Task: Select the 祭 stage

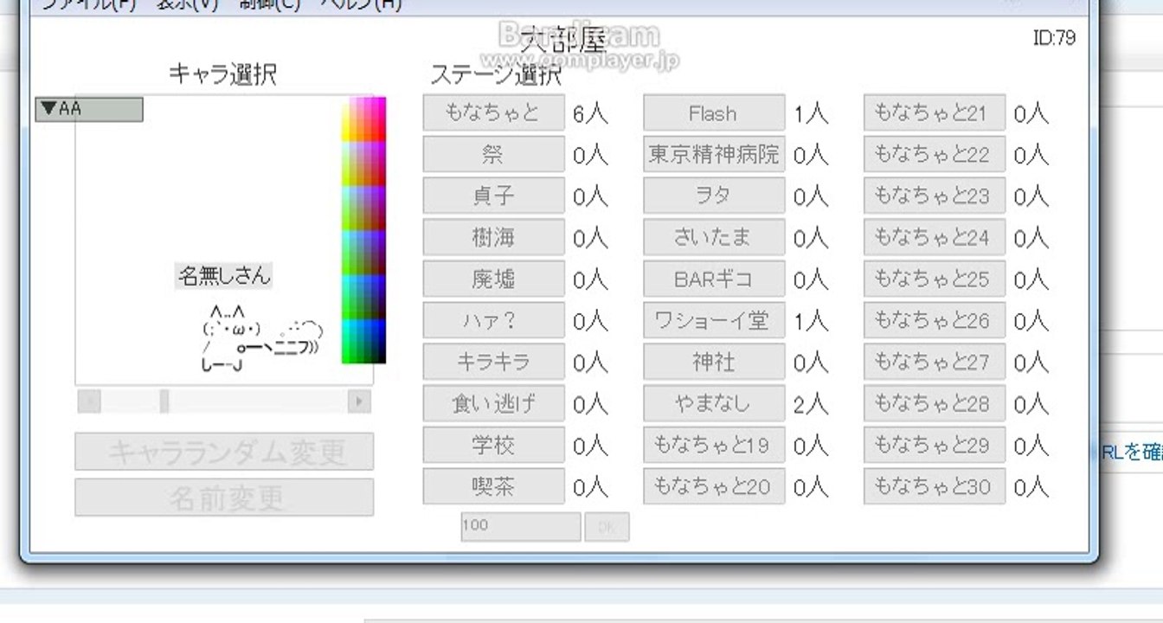Action: tap(493, 154)
